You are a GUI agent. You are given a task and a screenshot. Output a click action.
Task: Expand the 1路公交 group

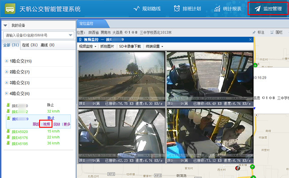(x=6, y=61)
